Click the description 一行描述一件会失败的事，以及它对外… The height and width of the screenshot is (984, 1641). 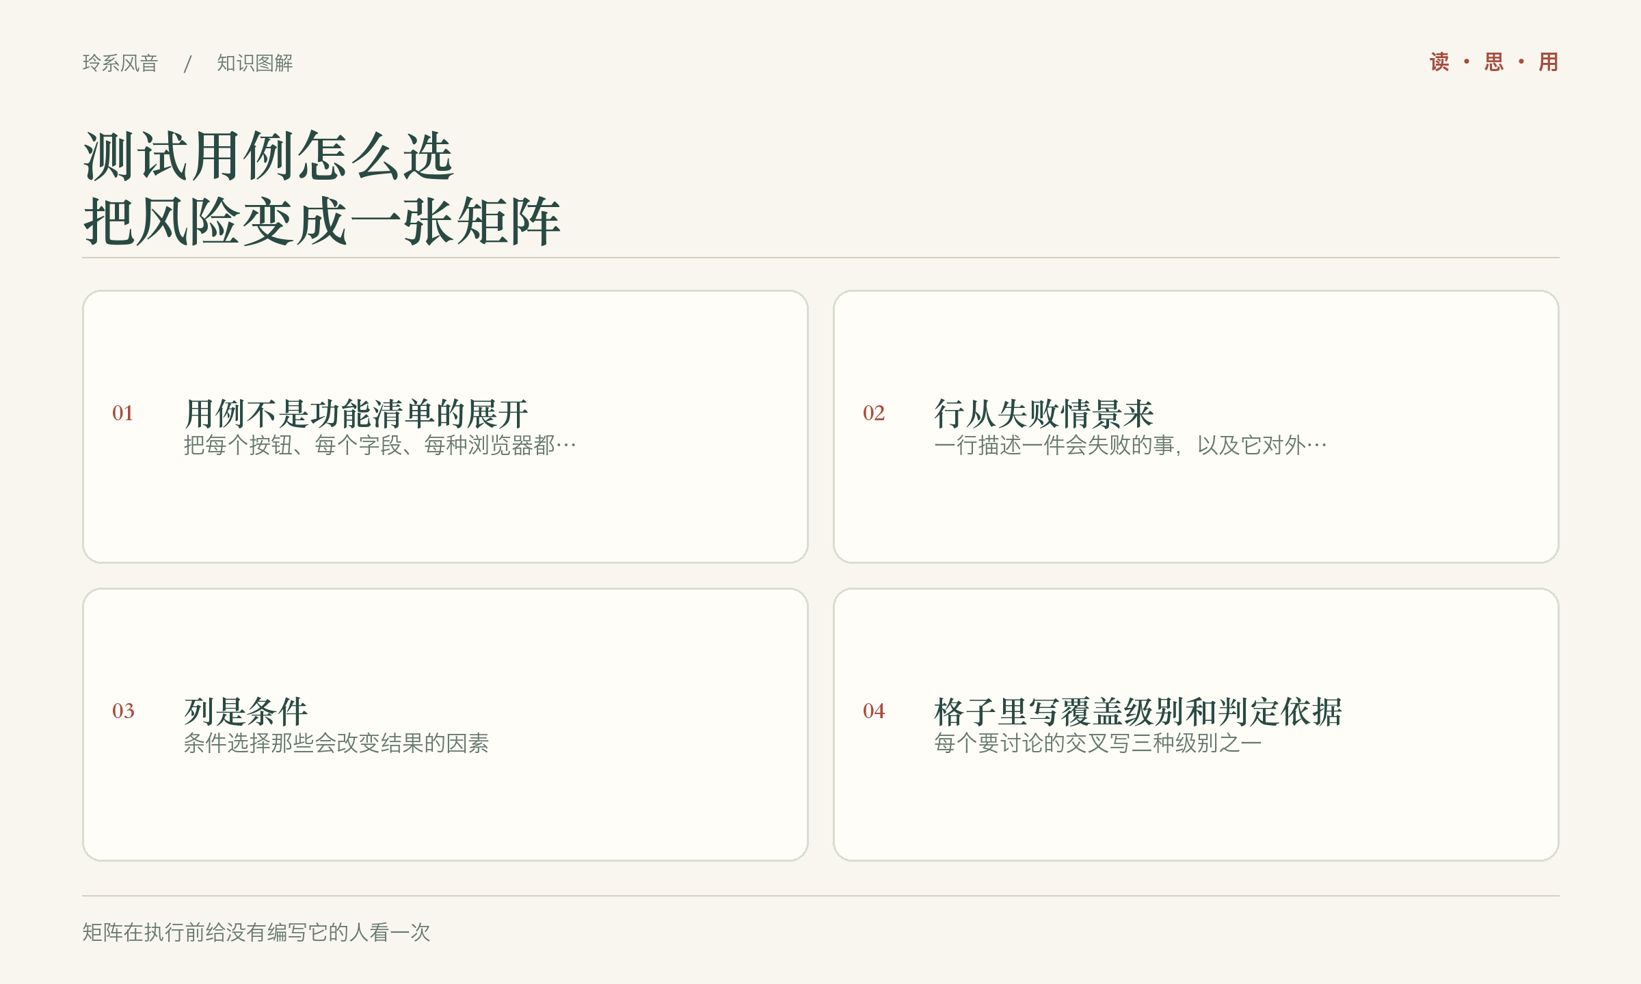point(1131,446)
